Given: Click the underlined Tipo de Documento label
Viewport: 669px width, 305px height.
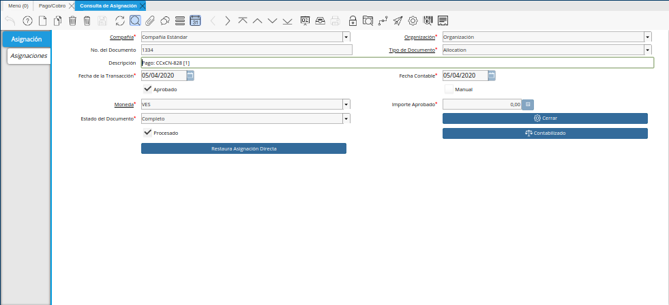Looking at the screenshot, I should (412, 50).
